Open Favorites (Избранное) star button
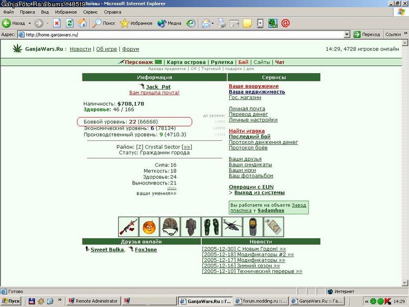This screenshot has width=409, height=307. tap(136, 23)
